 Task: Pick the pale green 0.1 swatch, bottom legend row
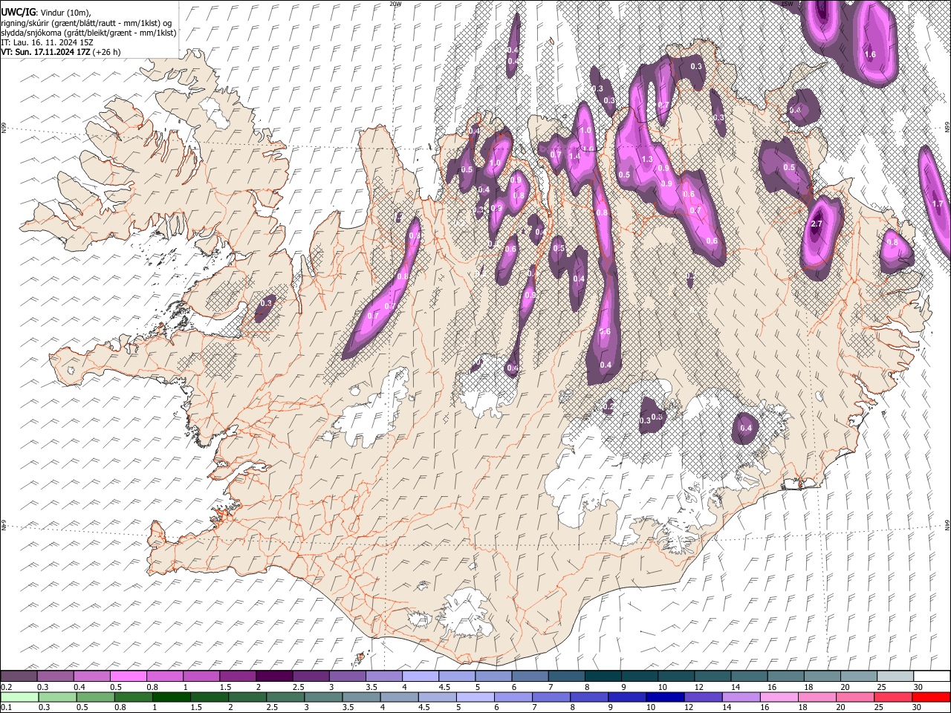tap(19, 697)
